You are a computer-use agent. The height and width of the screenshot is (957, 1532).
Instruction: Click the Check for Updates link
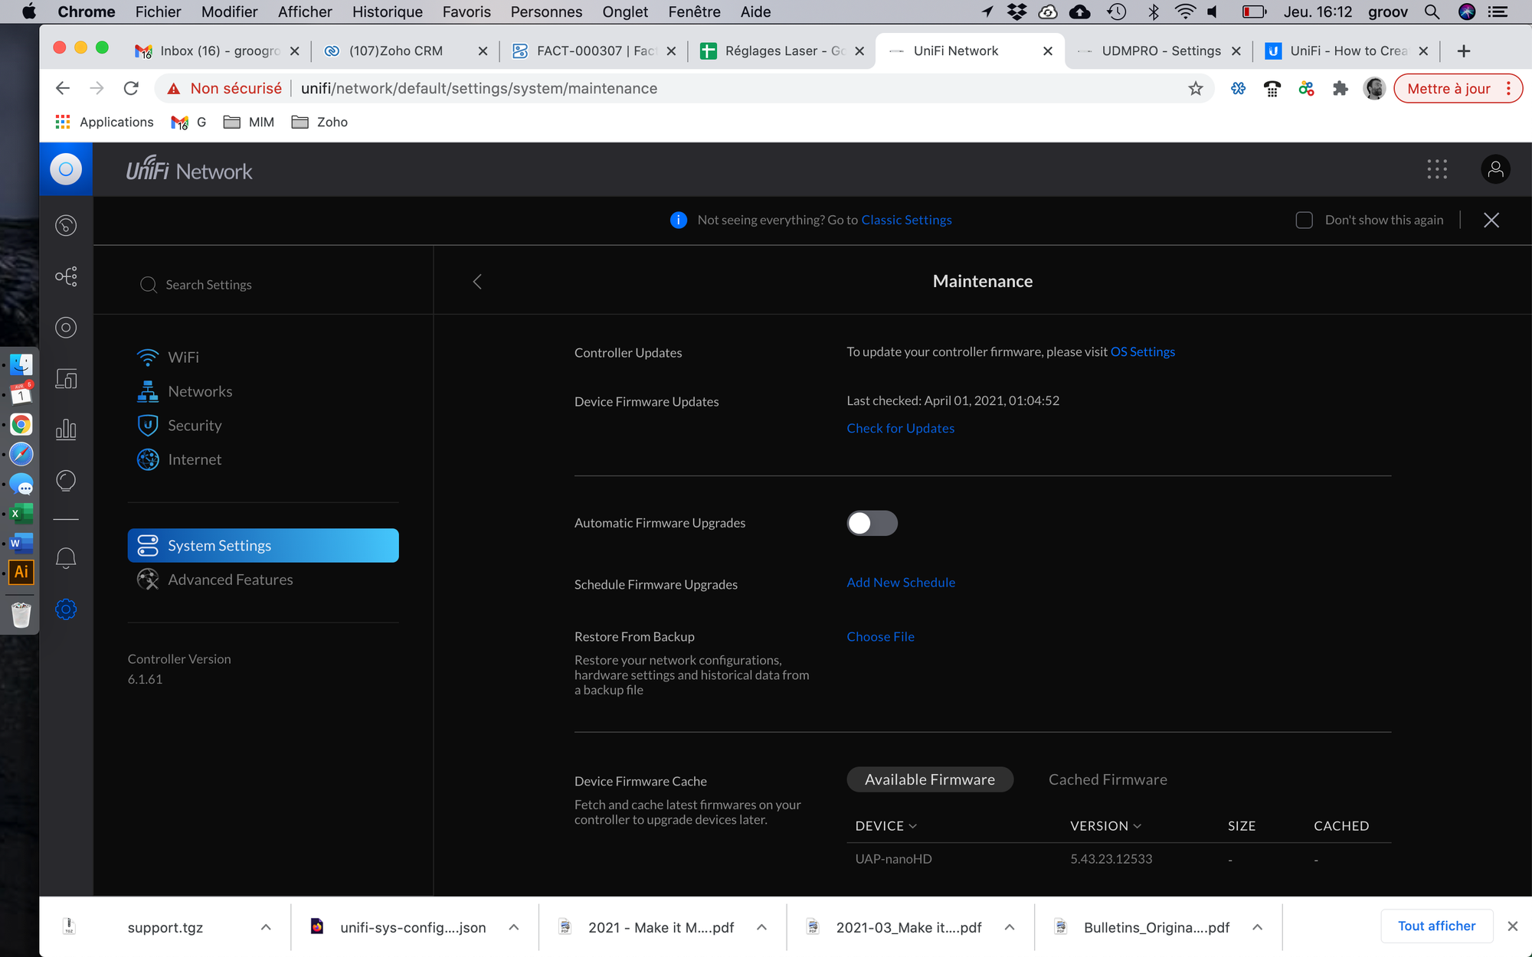coord(900,428)
